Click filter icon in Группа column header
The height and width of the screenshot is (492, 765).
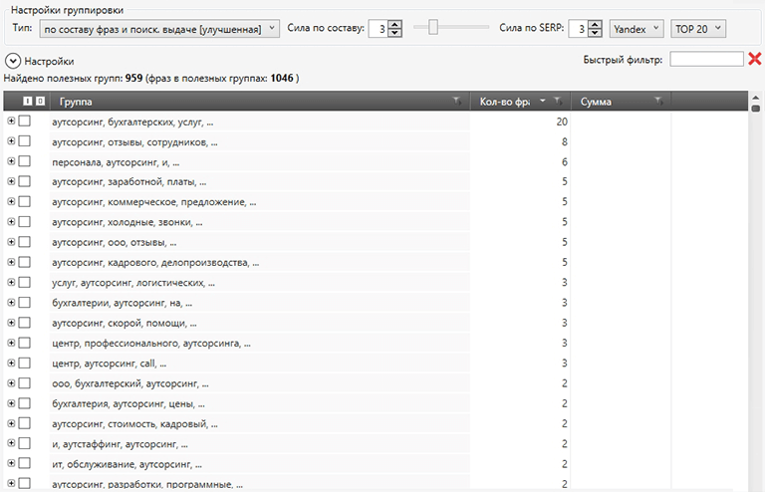pos(456,102)
